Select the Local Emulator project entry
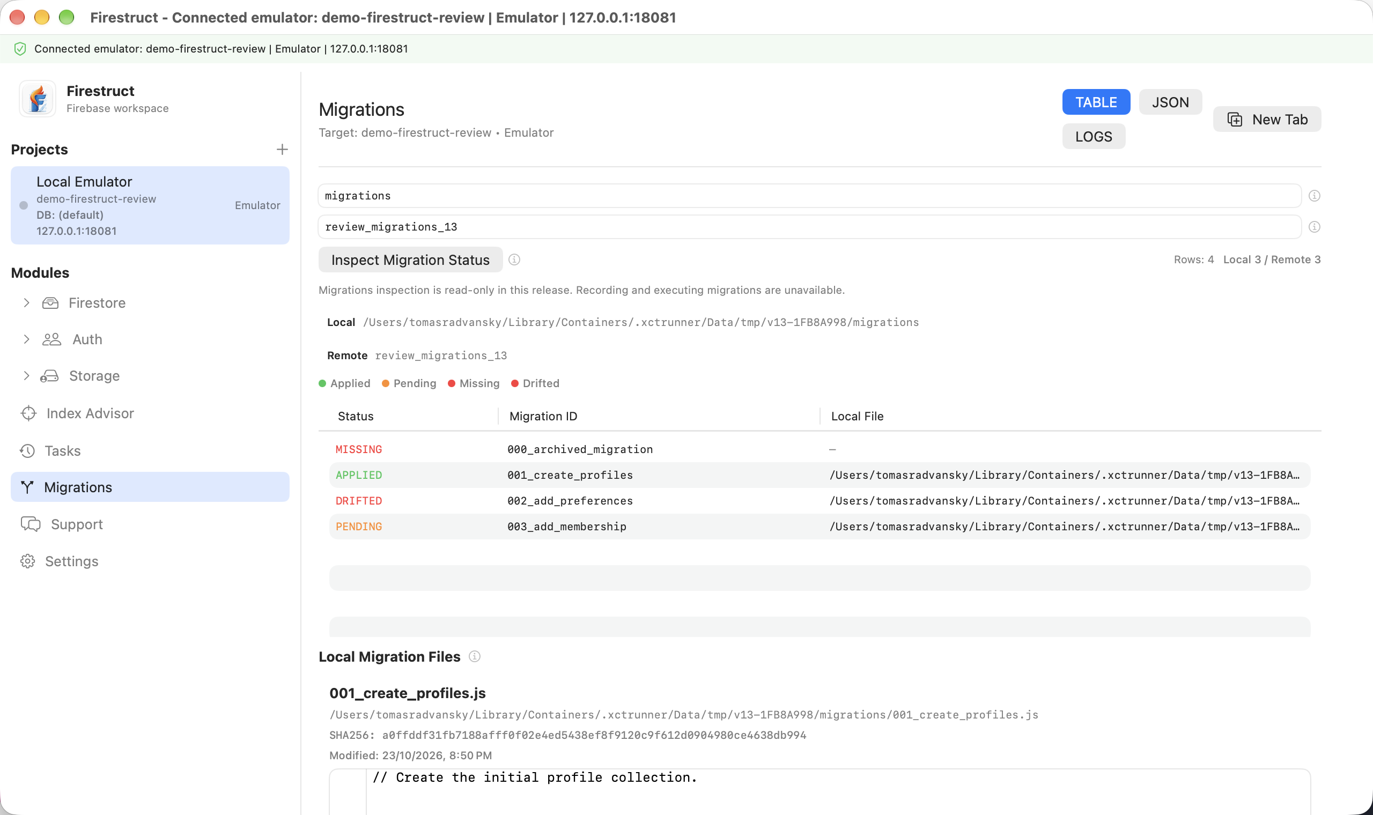This screenshot has height=815, width=1373. pyautogui.click(x=150, y=205)
